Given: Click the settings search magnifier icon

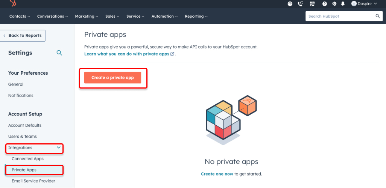Looking at the screenshot, I should [x=59, y=53].
